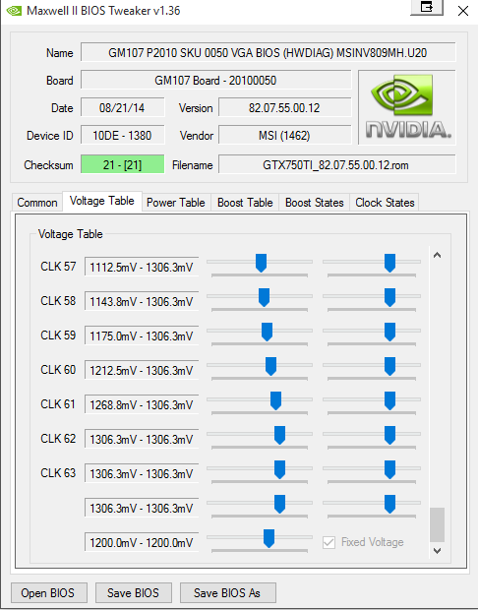
Task: Click the voltage table scrollbar thumb
Action: click(437, 524)
